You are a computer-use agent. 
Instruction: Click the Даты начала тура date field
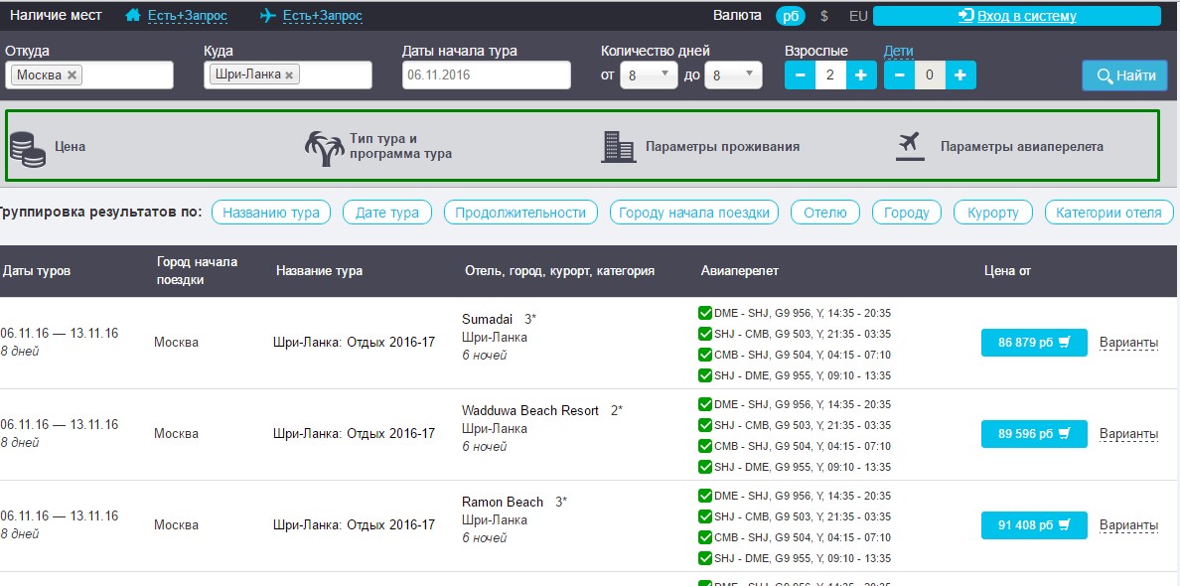point(486,75)
